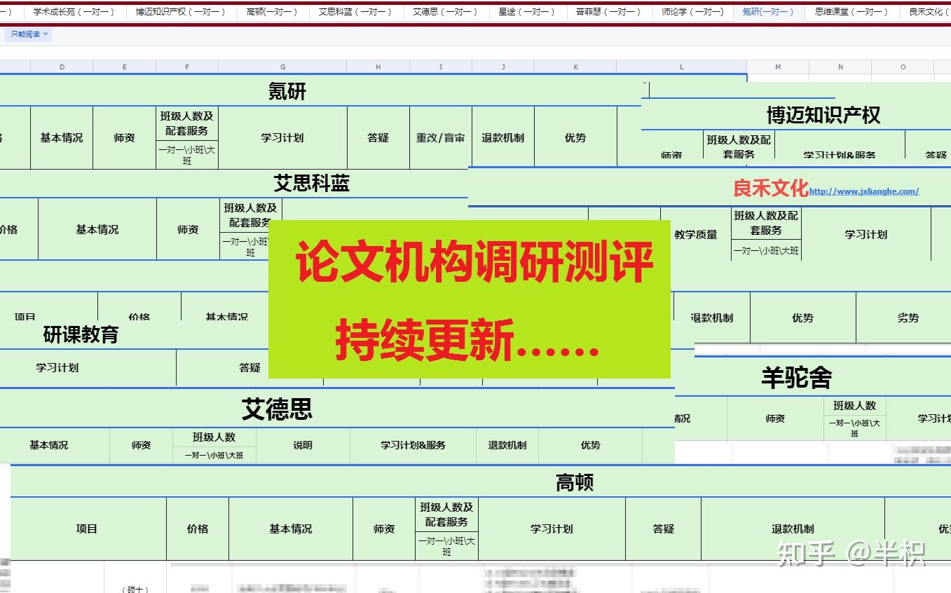Select column K header
The height and width of the screenshot is (593, 951).
tap(576, 67)
